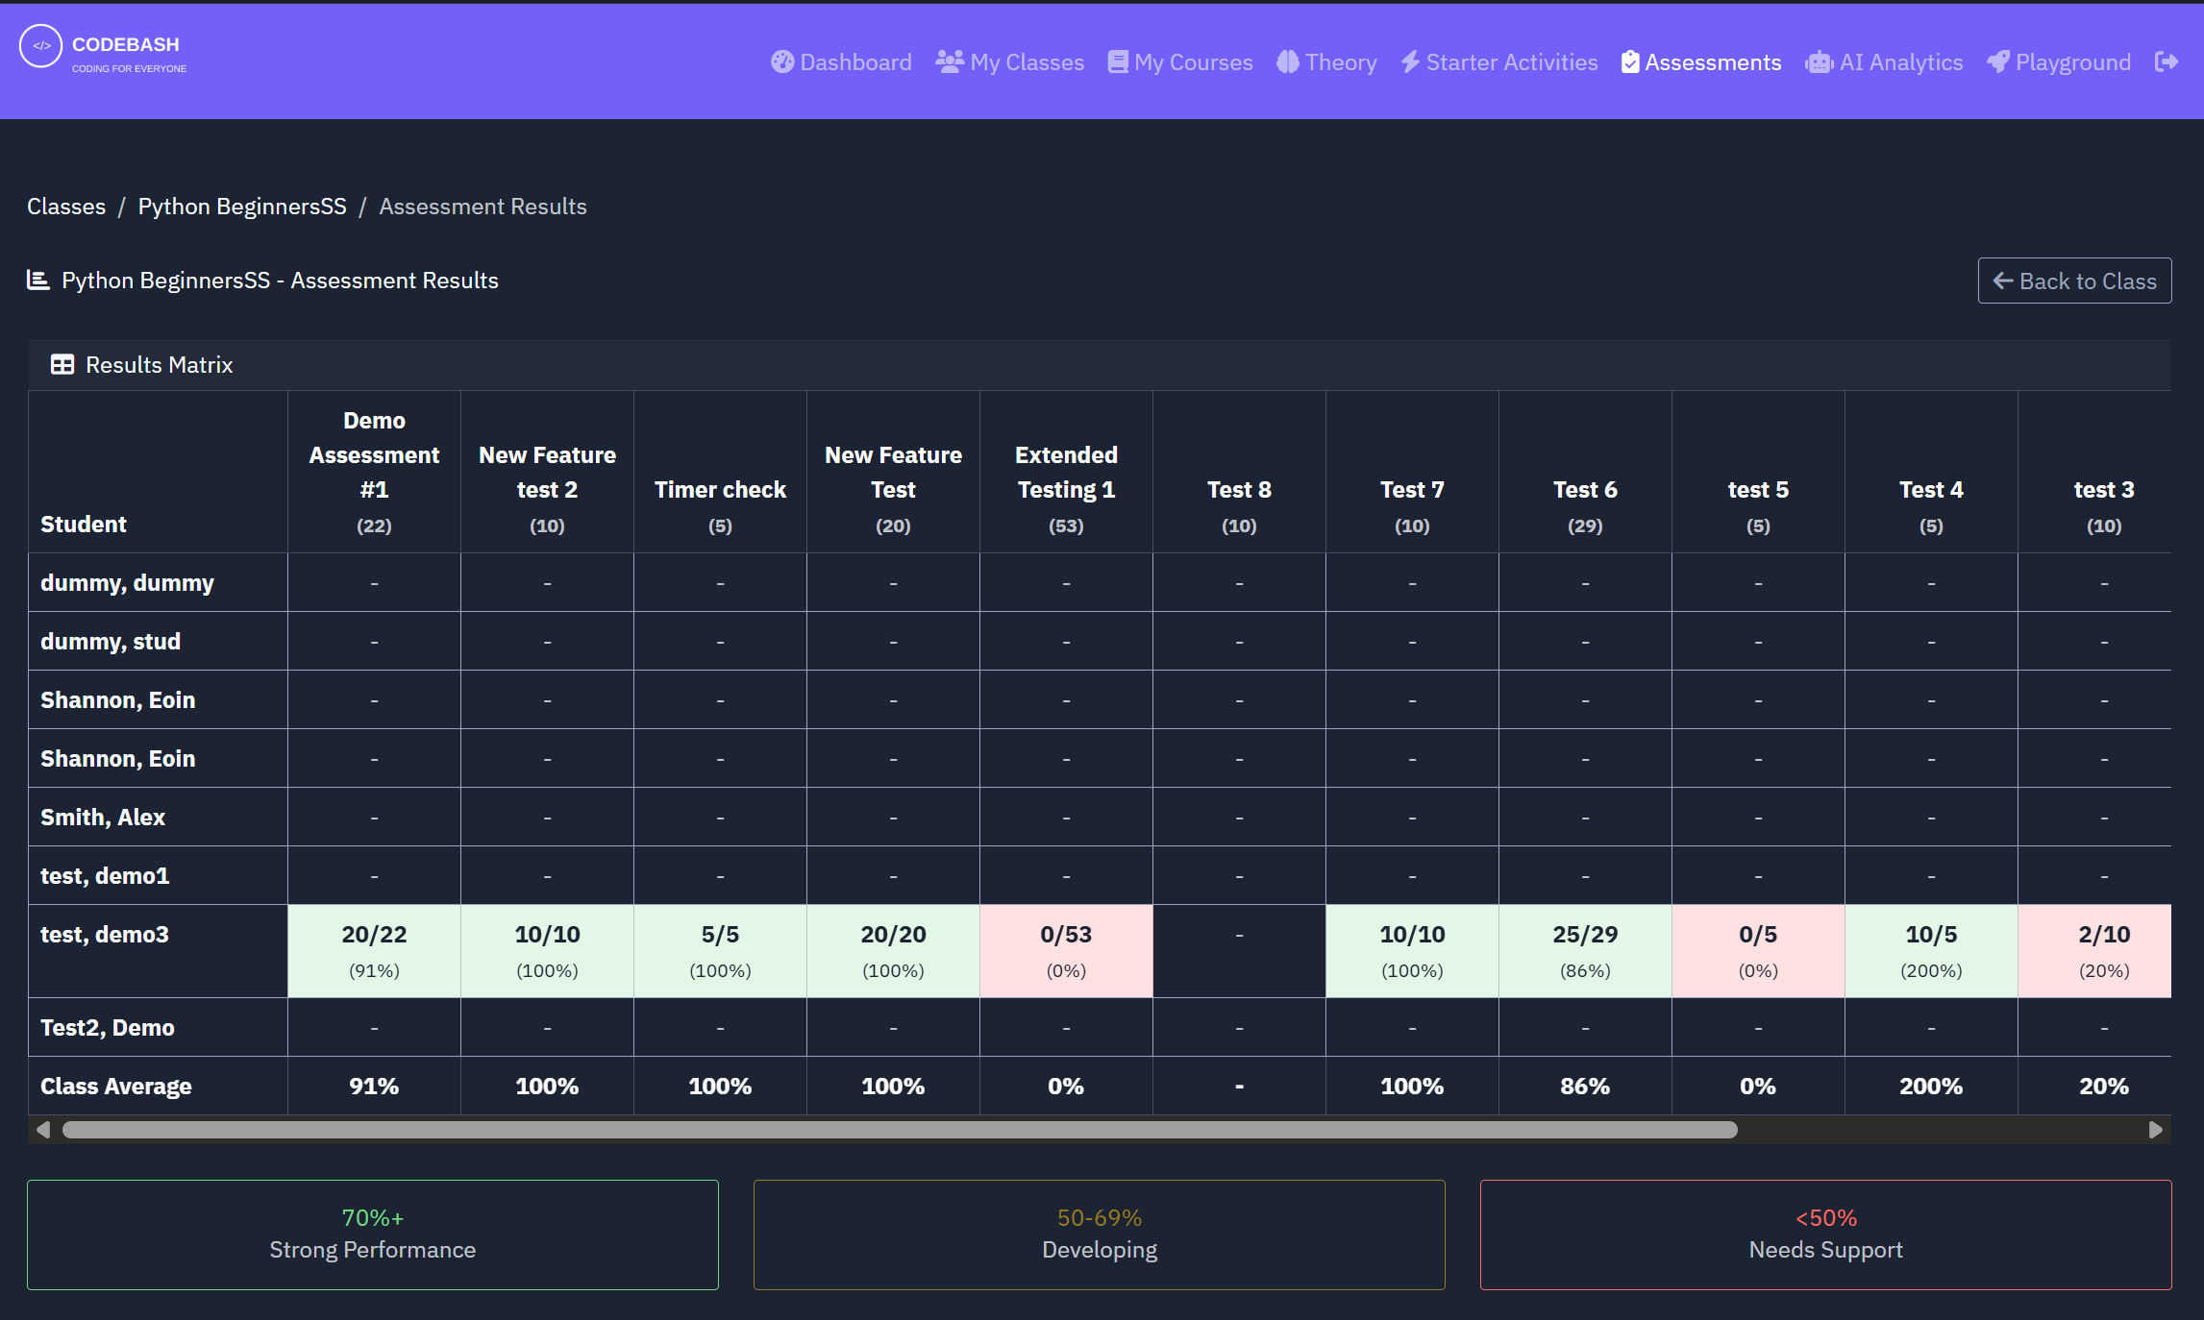Click the logout icon in navbar

[x=2166, y=62]
